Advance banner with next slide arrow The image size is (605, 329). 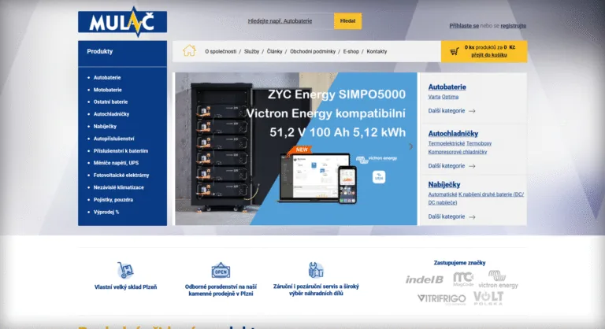410,146
